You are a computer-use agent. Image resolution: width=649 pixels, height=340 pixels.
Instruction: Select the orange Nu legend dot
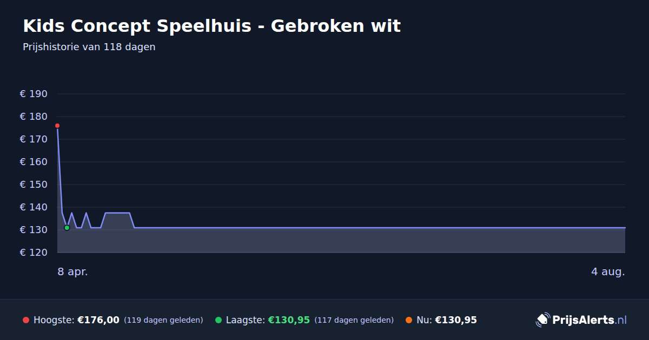[x=409, y=320]
